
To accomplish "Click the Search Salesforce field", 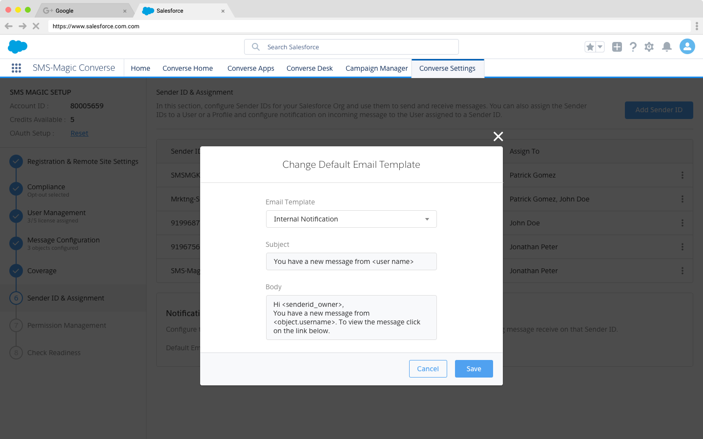I will click(351, 47).
